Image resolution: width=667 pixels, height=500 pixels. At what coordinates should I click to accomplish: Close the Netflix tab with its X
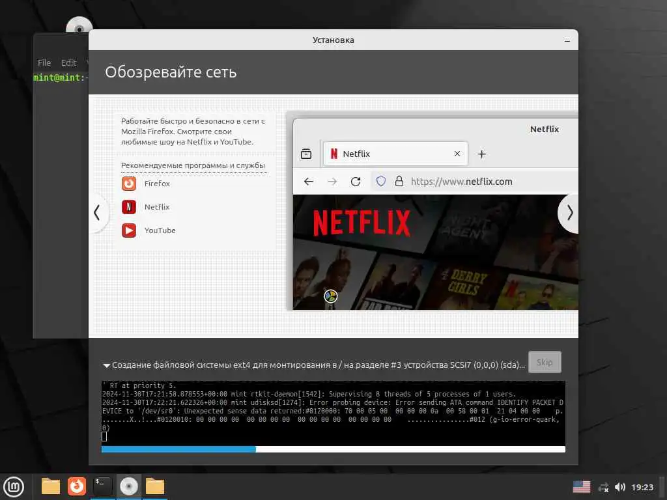point(457,154)
